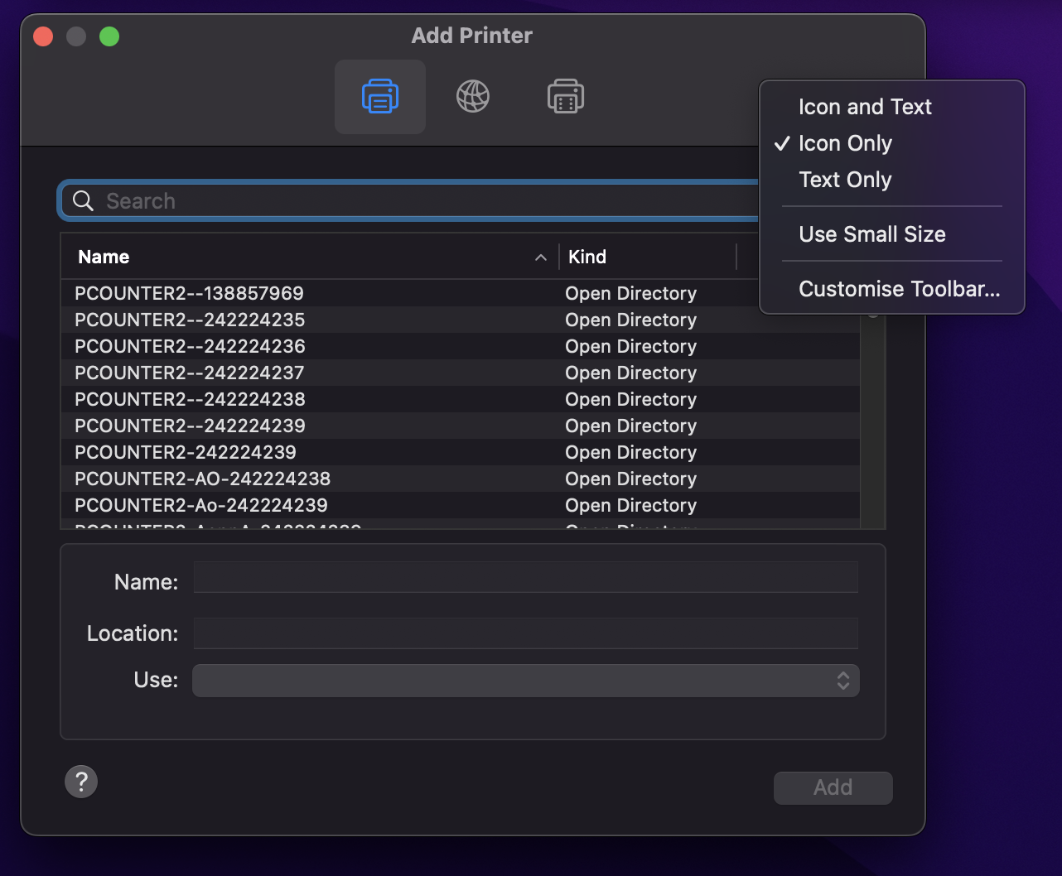Click the magnifying glass search icon

pos(82,200)
